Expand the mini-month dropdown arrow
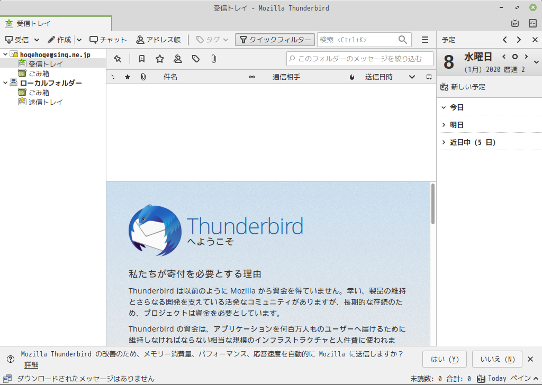This screenshot has width=542, height=385. [536, 62]
